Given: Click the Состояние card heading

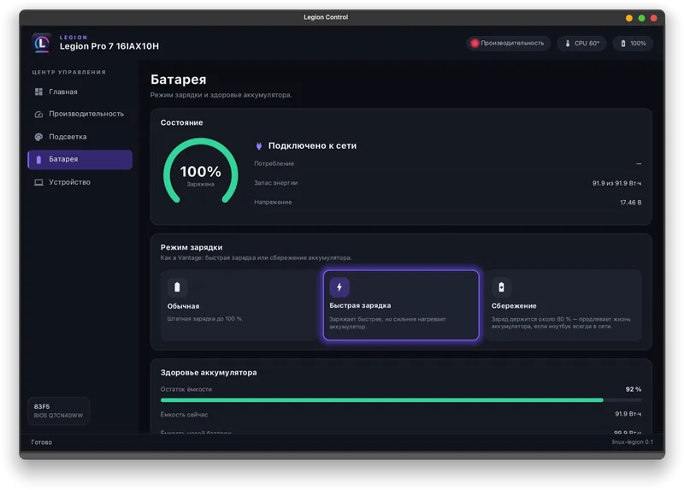Looking at the screenshot, I should tap(181, 122).
